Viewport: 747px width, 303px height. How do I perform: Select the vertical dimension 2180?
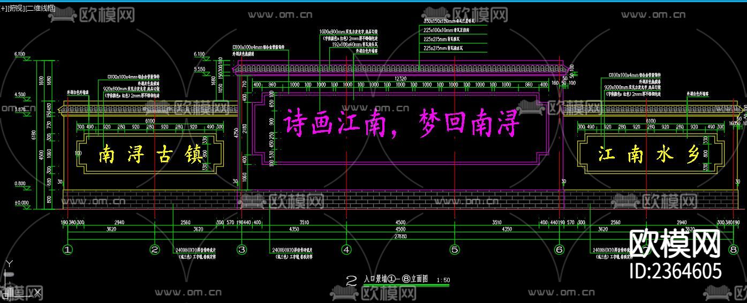tap(244, 129)
